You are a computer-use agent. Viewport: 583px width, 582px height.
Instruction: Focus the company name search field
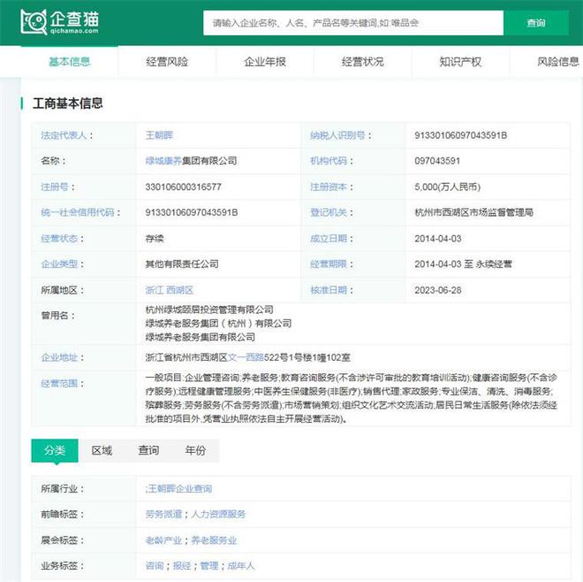pos(353,23)
